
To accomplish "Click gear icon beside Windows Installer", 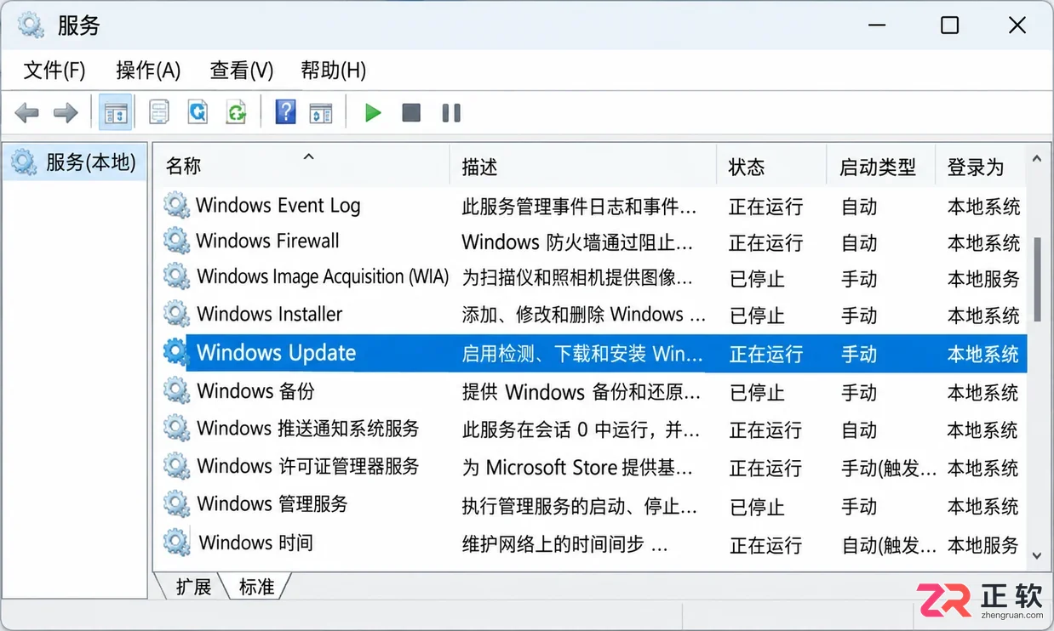I will (176, 315).
